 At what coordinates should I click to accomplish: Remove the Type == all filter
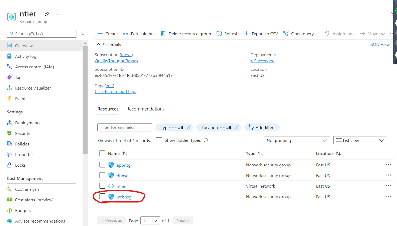pyautogui.click(x=189, y=127)
